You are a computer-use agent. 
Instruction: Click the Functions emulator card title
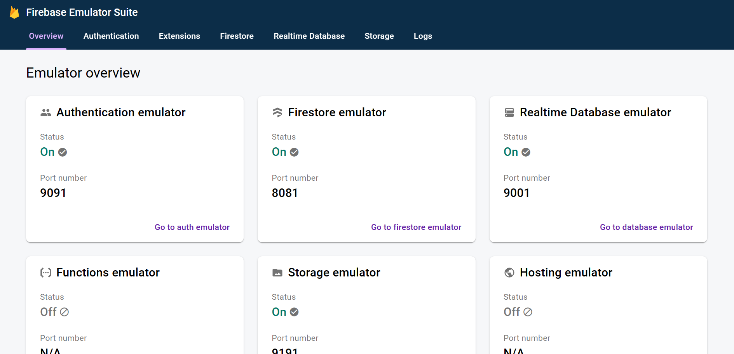point(108,273)
